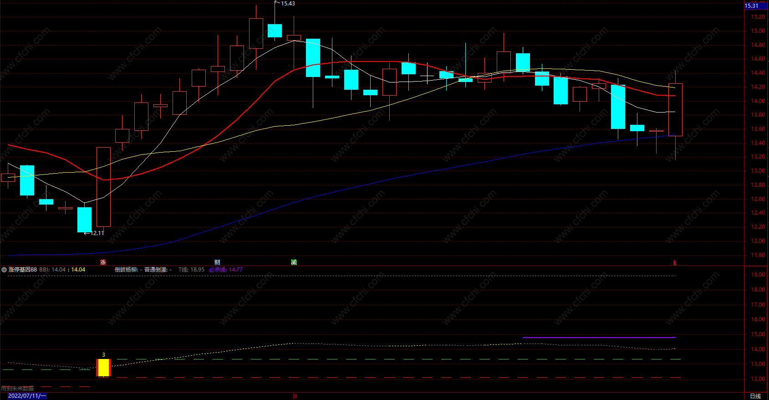769x400 pixels.
Task: Click the 16.00 tick on indicator axis
Action: (758, 319)
